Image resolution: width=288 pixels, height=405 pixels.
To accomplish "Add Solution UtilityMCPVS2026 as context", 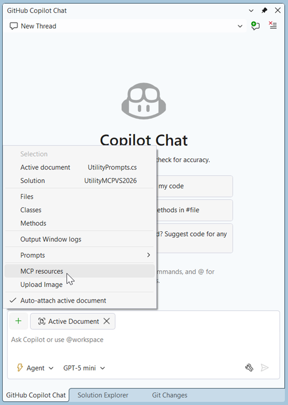I will (x=79, y=181).
